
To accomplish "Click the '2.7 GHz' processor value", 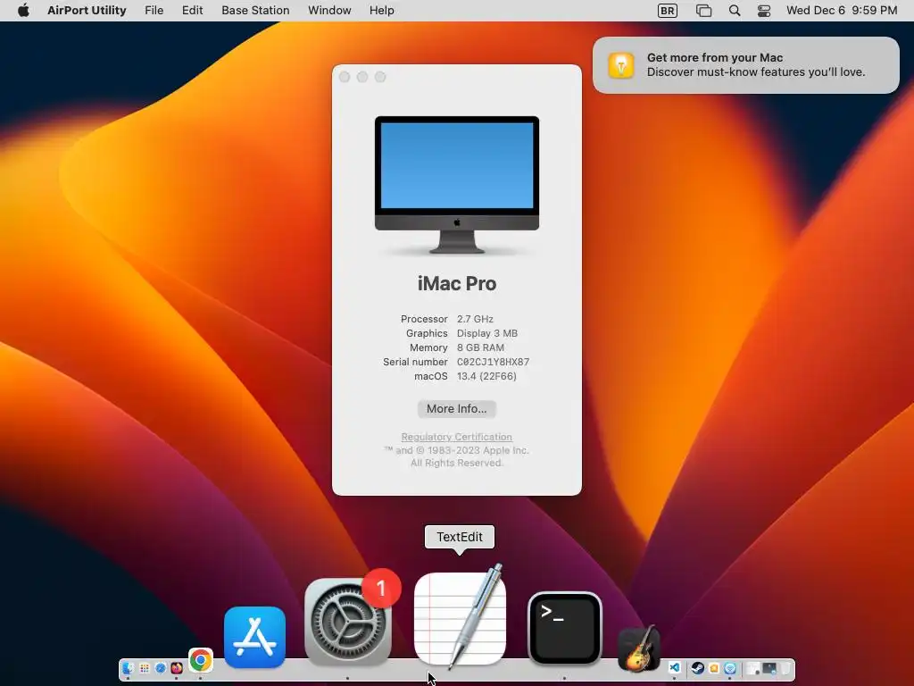I will point(475,319).
